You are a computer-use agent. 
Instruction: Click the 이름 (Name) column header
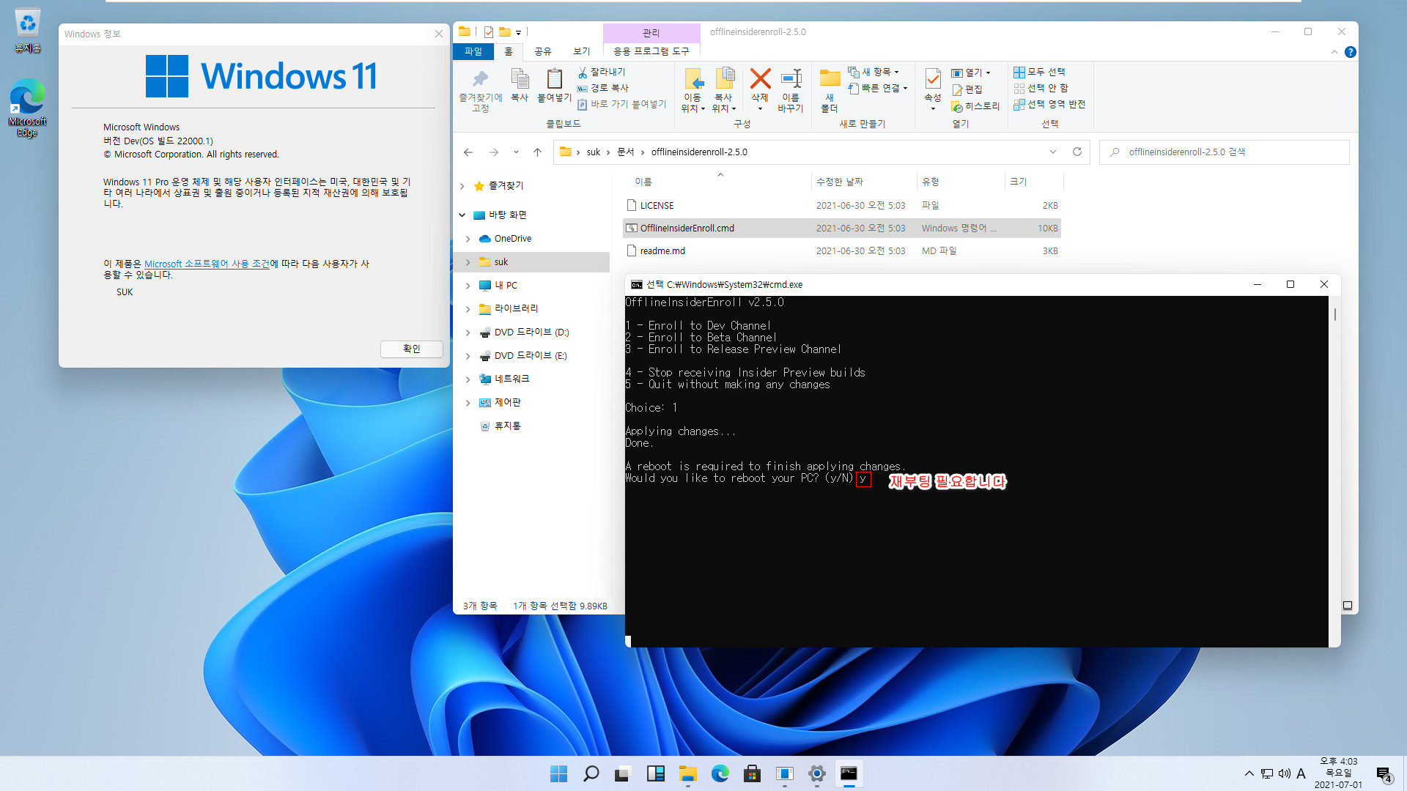pos(643,182)
